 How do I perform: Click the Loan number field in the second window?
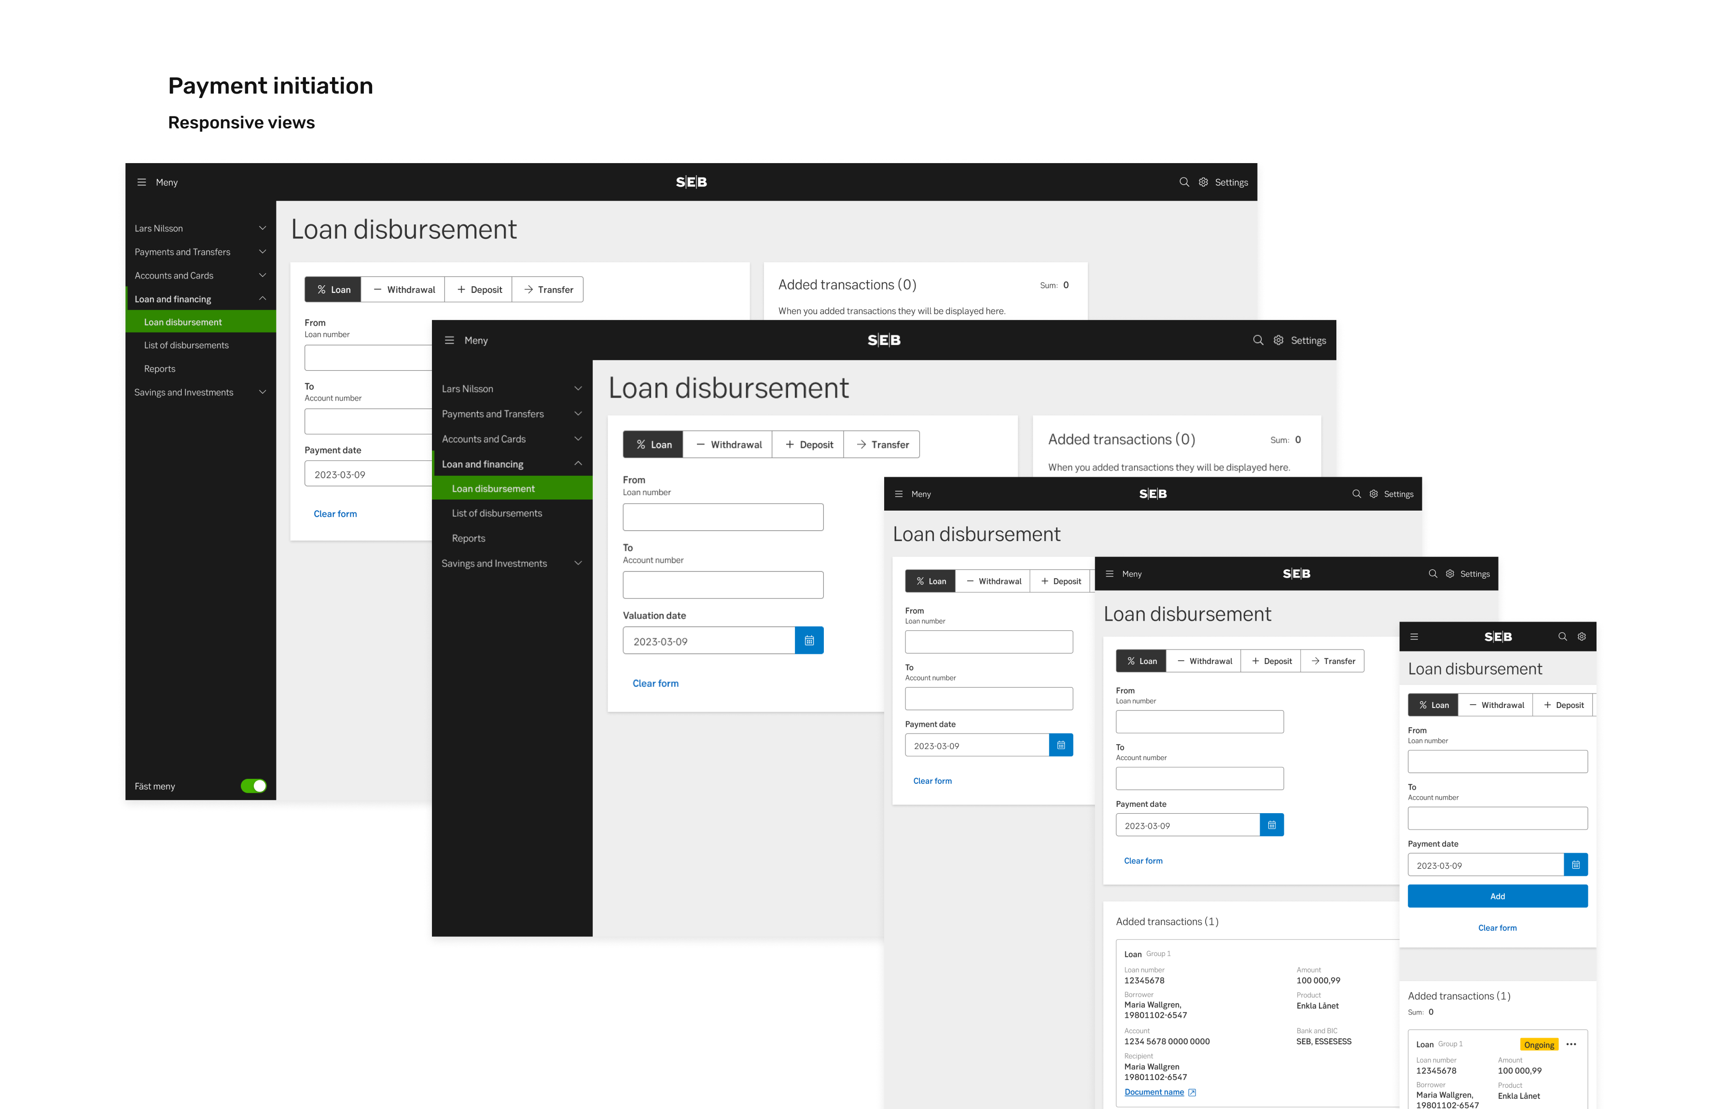pos(722,517)
